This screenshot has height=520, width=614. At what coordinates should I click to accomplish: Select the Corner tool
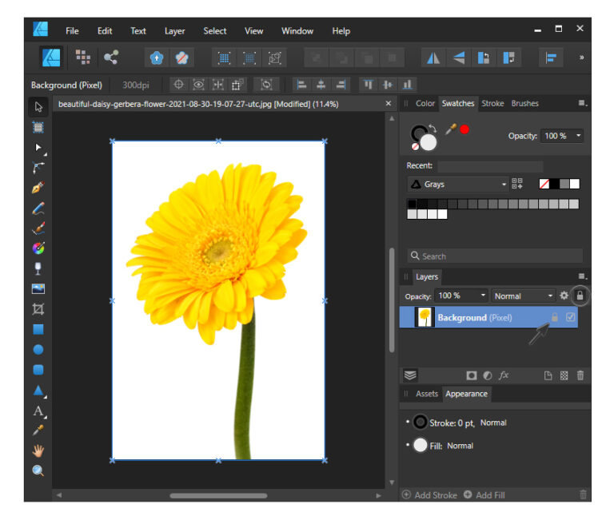38,168
